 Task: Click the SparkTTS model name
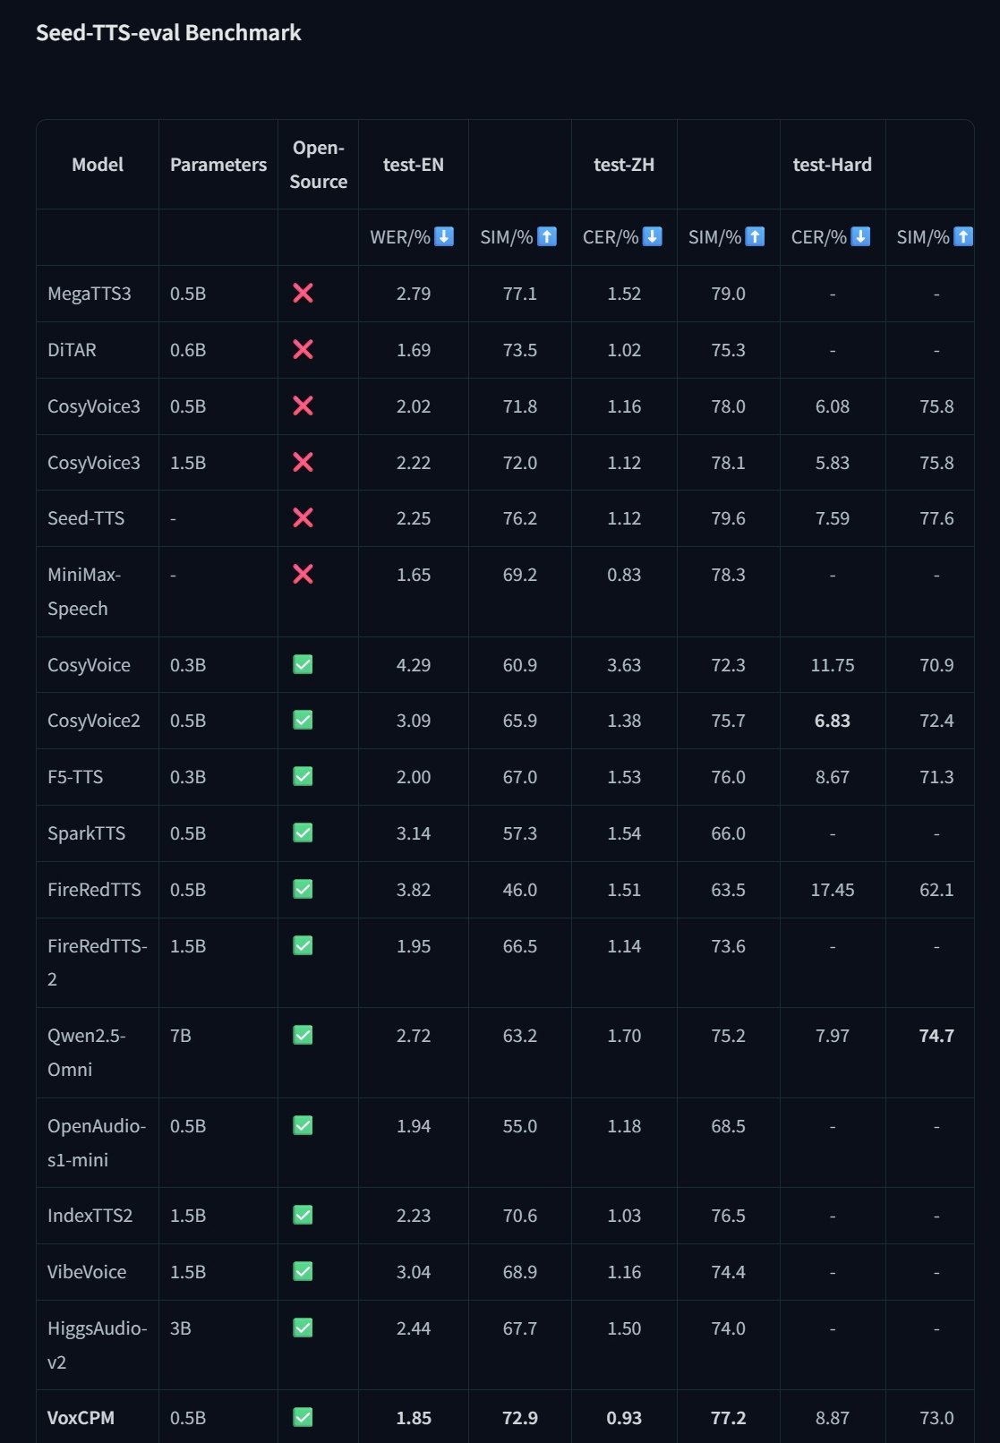(x=86, y=833)
